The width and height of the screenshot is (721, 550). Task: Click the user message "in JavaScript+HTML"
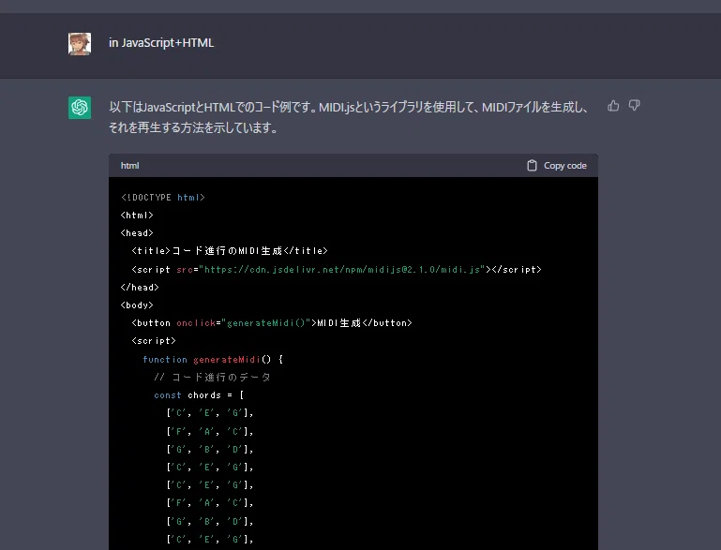tap(161, 43)
